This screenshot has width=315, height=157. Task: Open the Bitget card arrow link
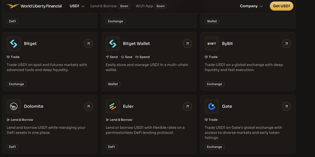click(88, 44)
